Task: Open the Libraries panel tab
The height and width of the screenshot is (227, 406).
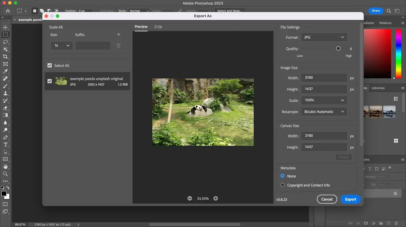Action: 378,88
